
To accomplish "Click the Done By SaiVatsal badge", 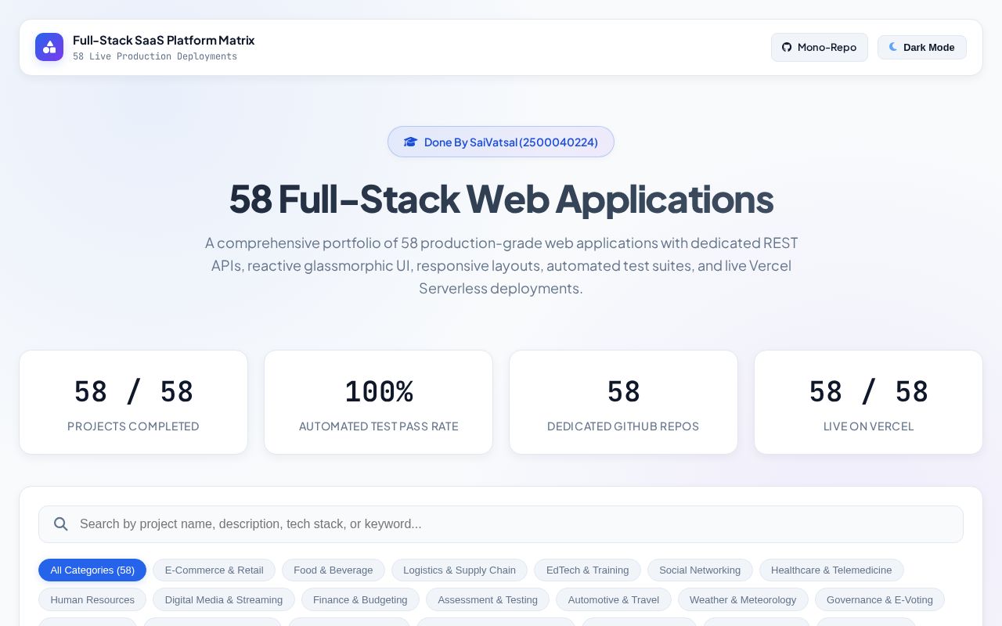I will [x=501, y=142].
